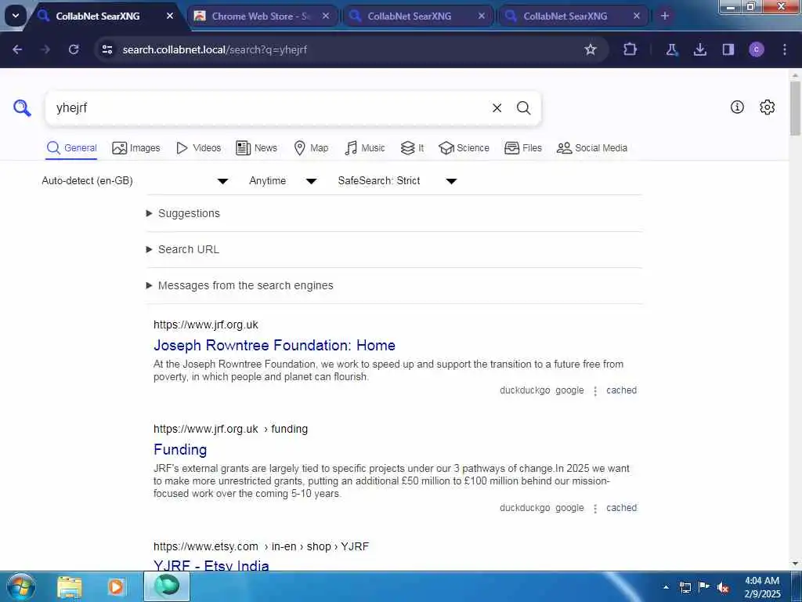Show hidden tray icons arrow
The width and height of the screenshot is (802, 602).
pos(666,587)
